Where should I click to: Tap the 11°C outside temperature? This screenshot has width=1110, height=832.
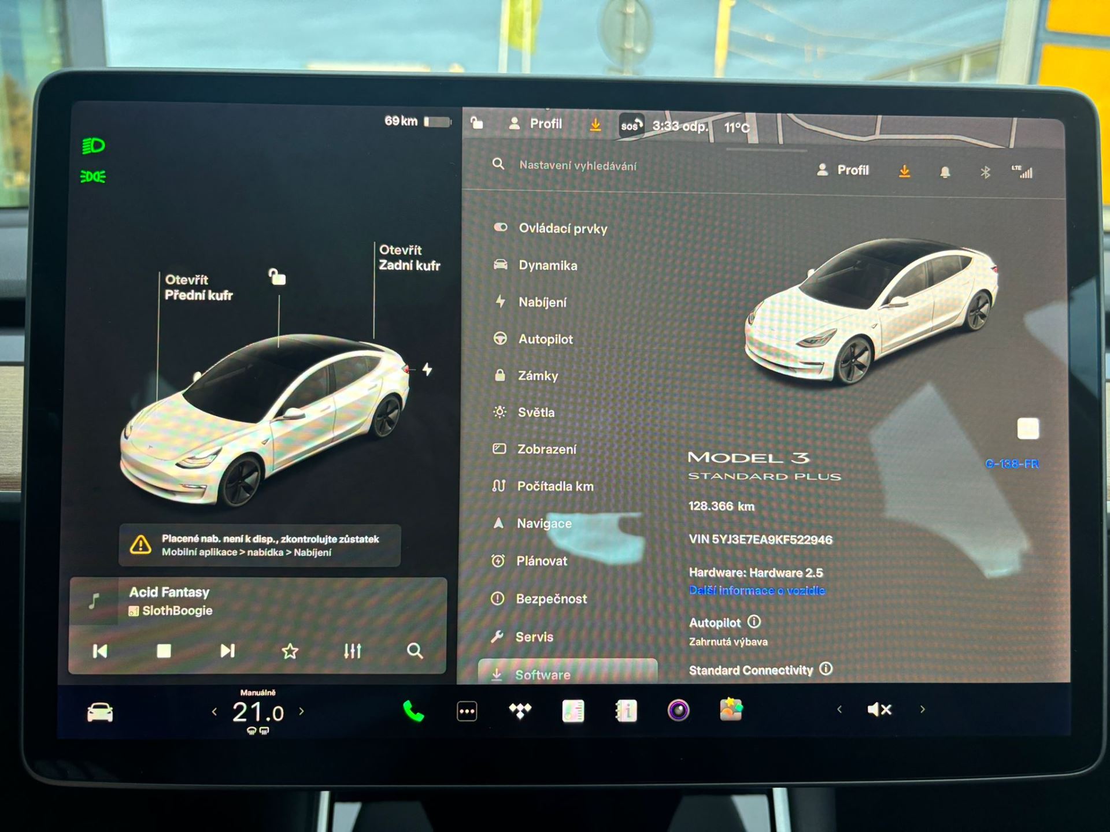(737, 128)
